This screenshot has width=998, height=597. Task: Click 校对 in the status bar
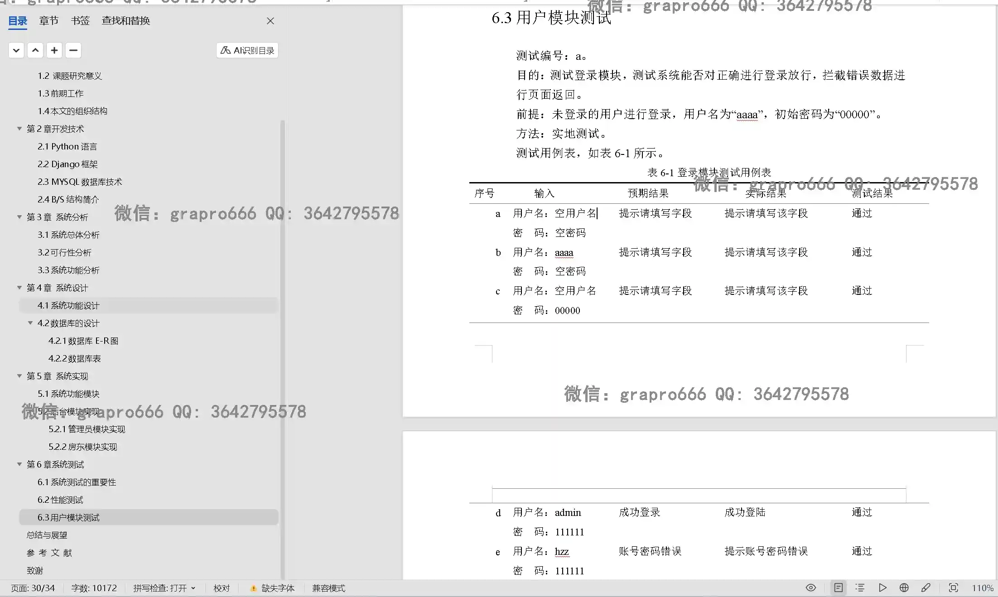(x=222, y=588)
